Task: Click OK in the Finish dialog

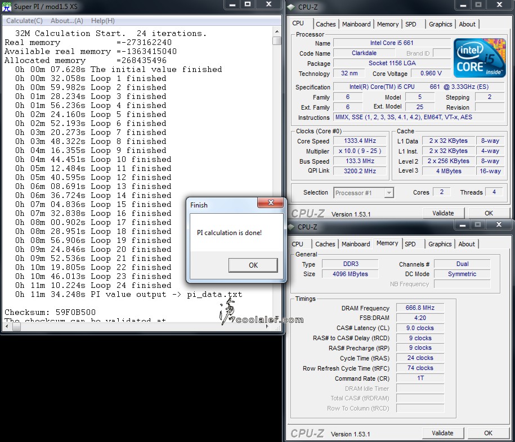Action: click(253, 265)
